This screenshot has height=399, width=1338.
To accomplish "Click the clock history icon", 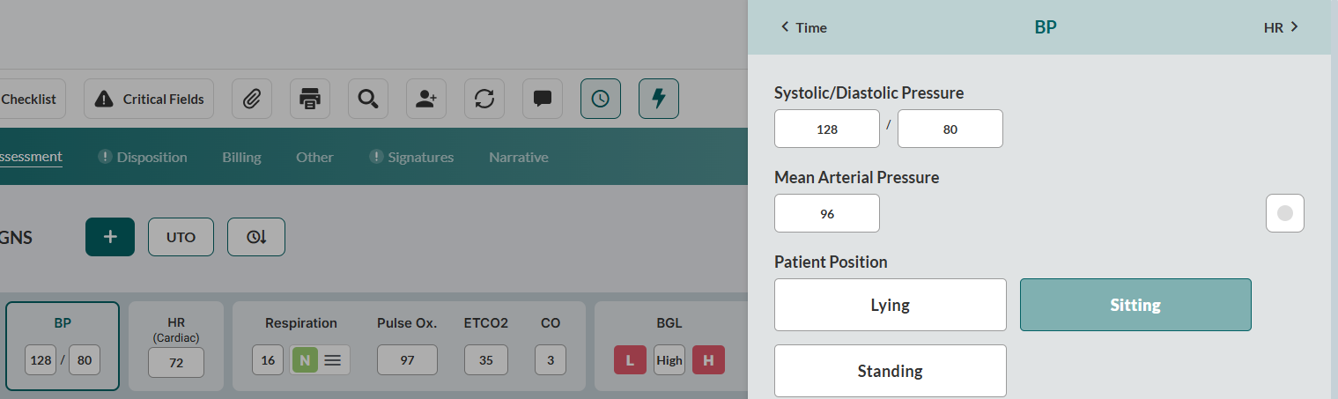I will pos(601,99).
